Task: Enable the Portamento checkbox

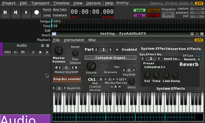Action: 102,72
